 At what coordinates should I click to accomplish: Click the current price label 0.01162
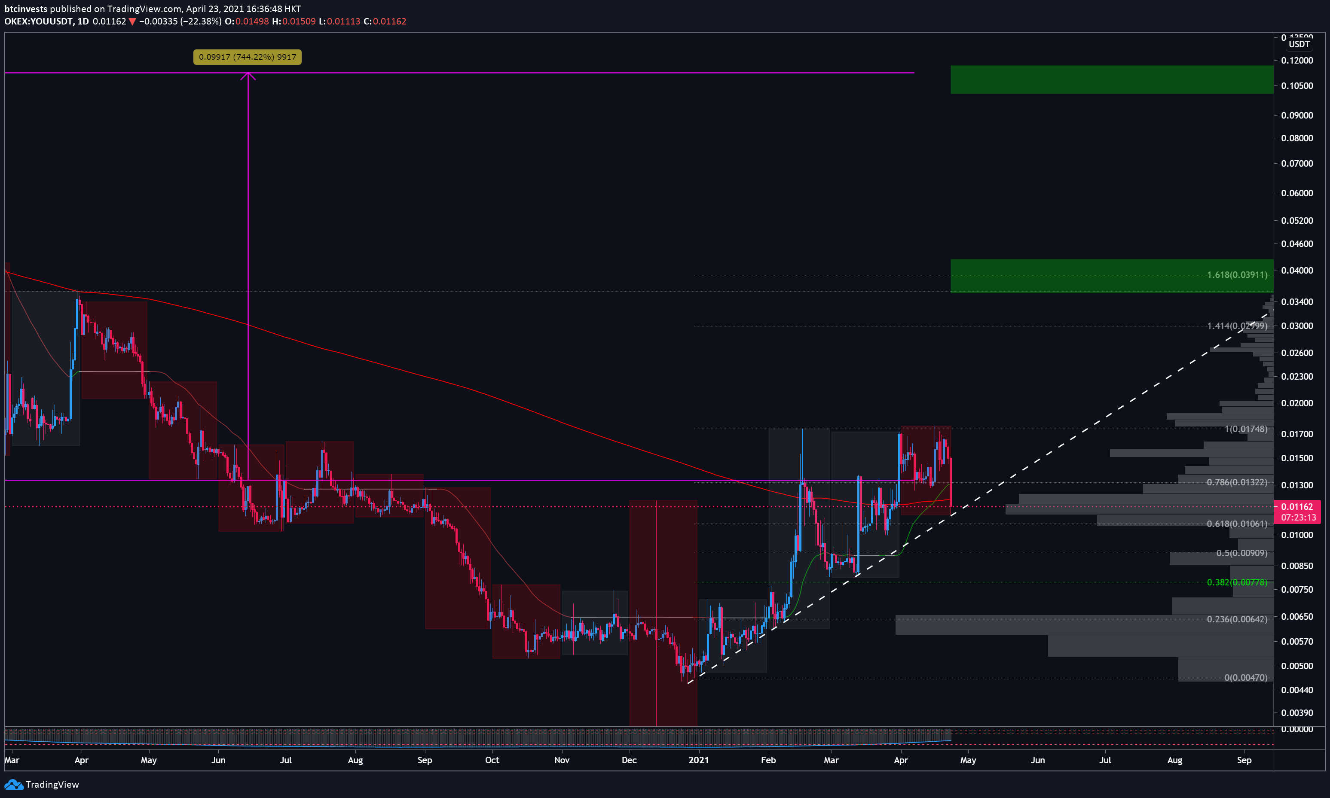click(x=1297, y=506)
